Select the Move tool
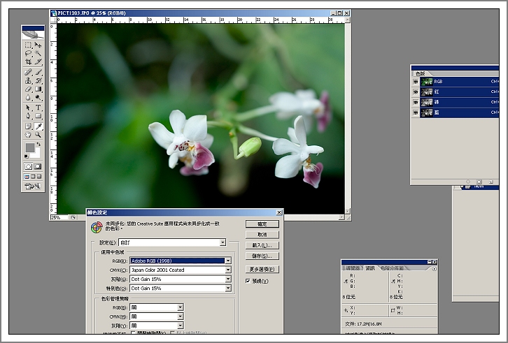 click(38, 45)
